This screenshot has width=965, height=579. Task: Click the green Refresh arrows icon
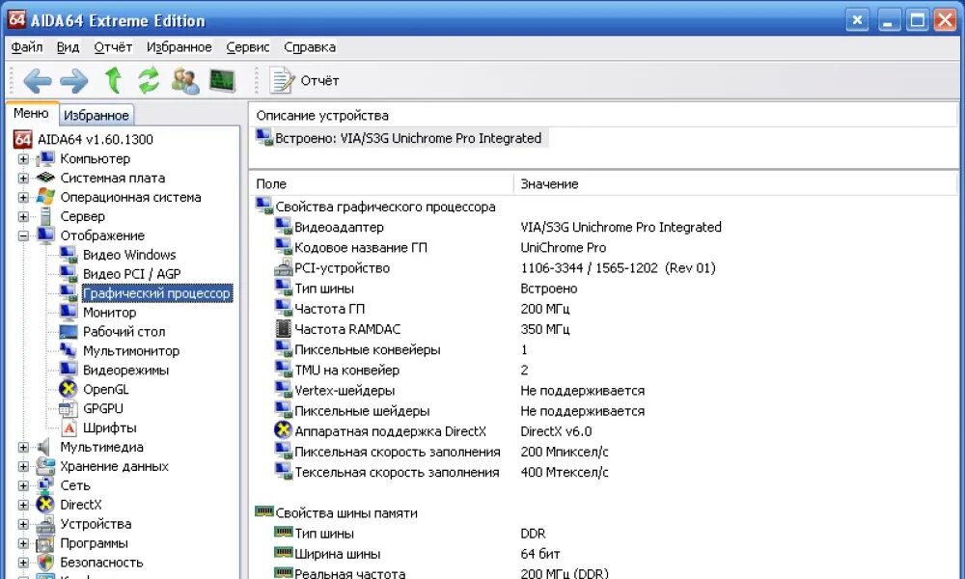click(x=149, y=81)
